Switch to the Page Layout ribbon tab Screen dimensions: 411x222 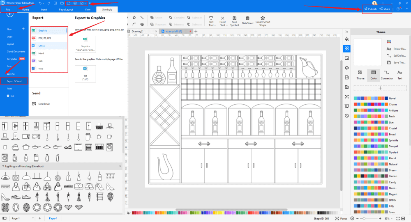[67, 9]
